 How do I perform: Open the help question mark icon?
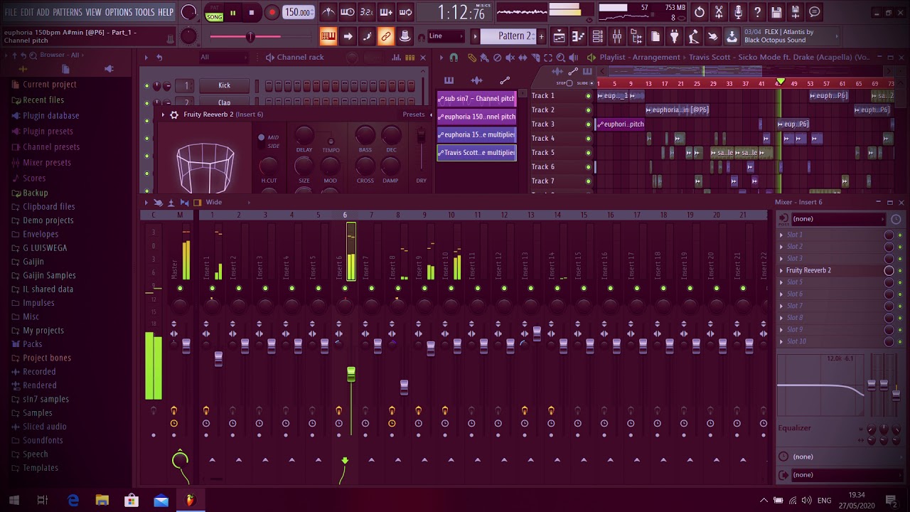pos(757,12)
